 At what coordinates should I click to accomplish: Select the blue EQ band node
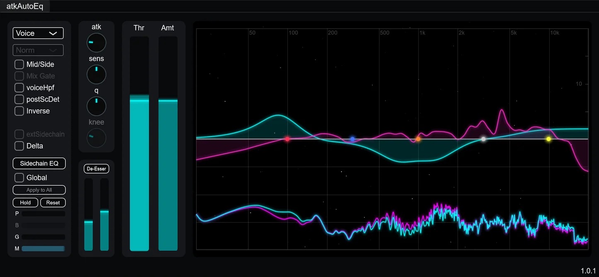pos(352,139)
